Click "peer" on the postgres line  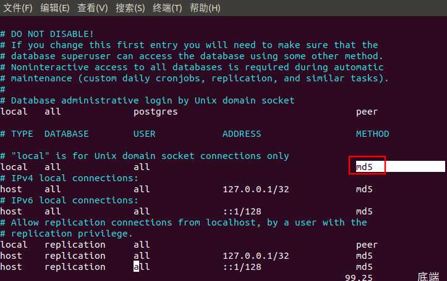coord(367,112)
